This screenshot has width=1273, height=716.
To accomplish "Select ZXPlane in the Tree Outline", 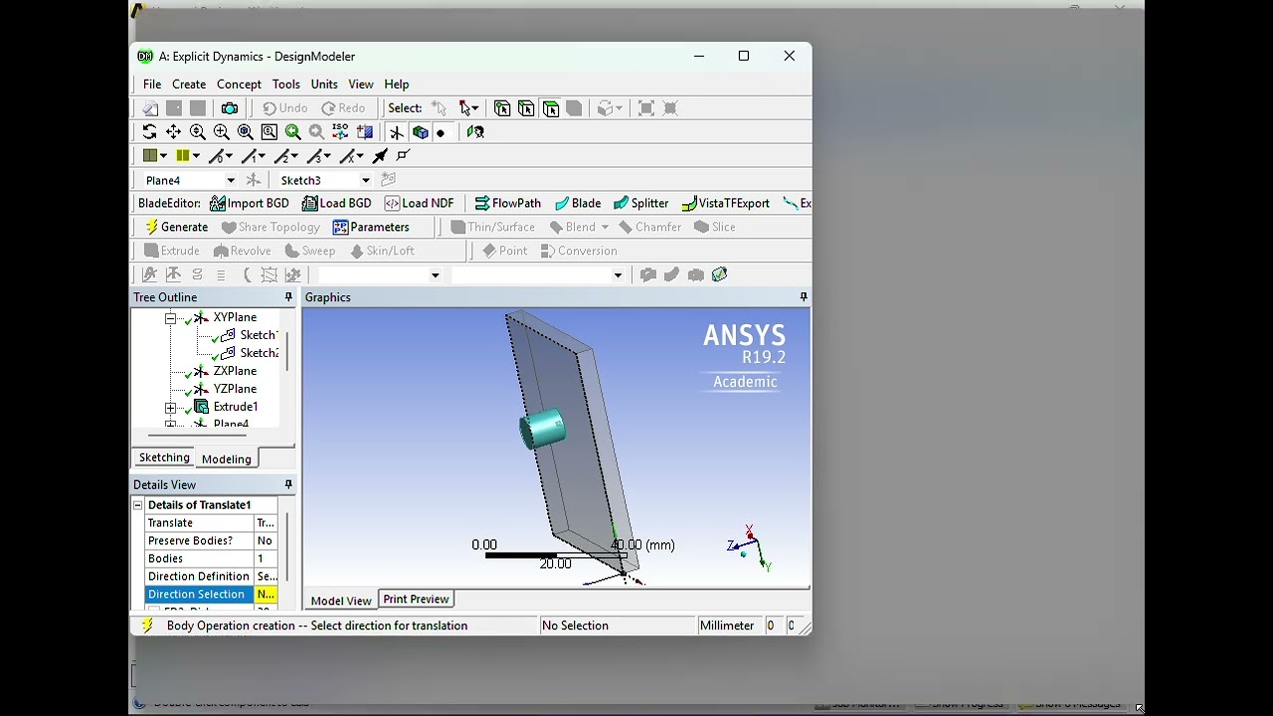I will pos(235,371).
